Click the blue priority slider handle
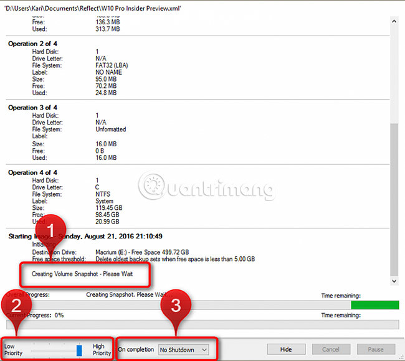Screen dimensions: 405x361 point(79,350)
